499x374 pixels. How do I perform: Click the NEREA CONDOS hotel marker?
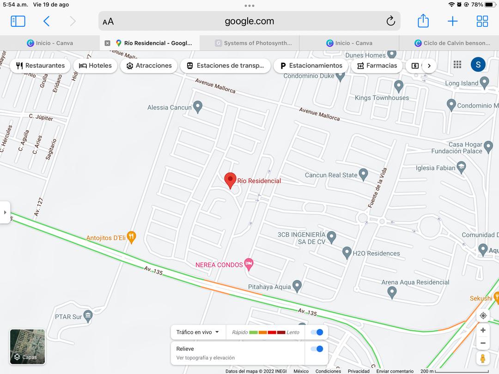pyautogui.click(x=249, y=264)
